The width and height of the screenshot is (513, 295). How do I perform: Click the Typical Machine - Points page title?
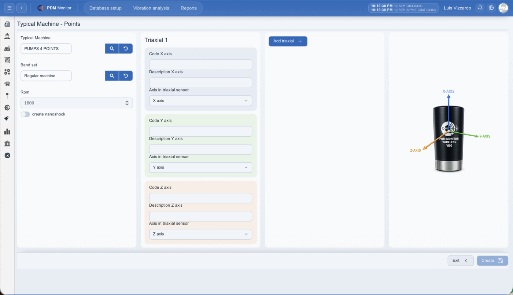tap(49, 24)
